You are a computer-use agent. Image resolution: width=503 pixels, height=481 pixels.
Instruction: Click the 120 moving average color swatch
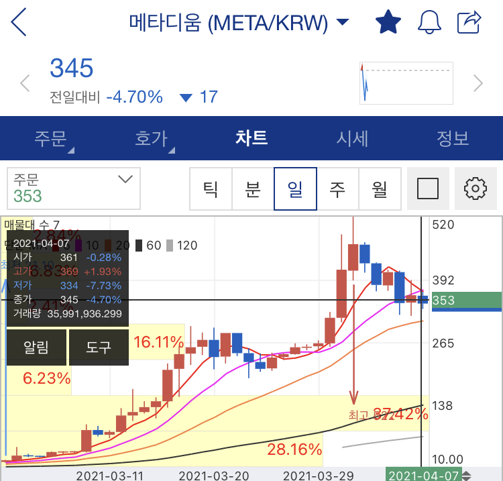pos(170,246)
